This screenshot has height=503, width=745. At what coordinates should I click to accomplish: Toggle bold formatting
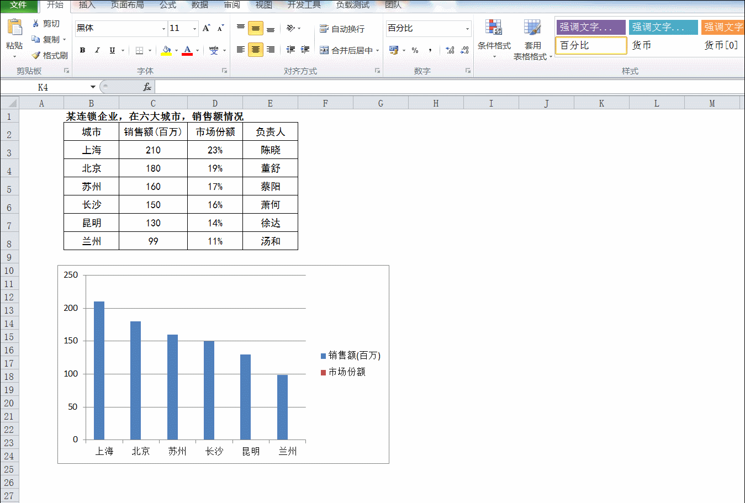(82, 50)
